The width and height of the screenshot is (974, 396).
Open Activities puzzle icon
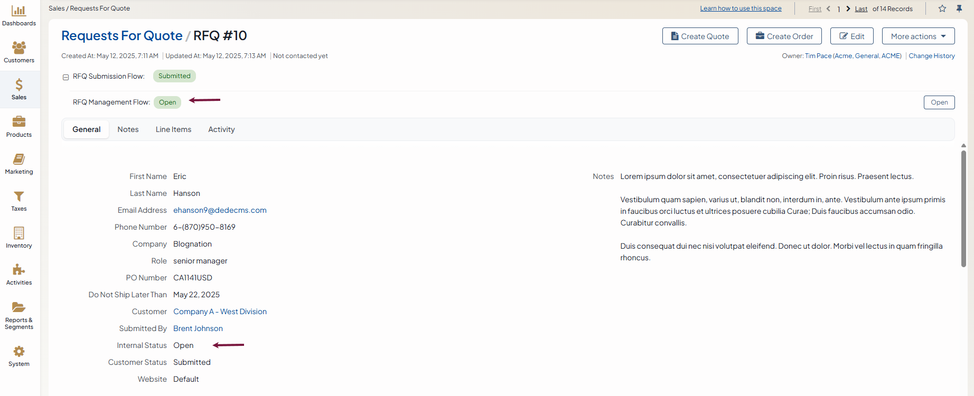tap(19, 270)
